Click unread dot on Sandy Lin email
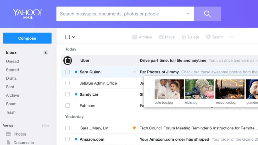The width and height of the screenshot is (258, 145). click(x=76, y=94)
